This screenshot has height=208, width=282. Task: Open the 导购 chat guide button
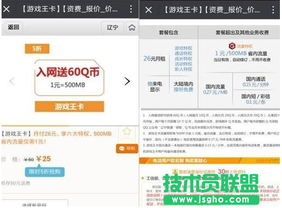tap(127, 148)
